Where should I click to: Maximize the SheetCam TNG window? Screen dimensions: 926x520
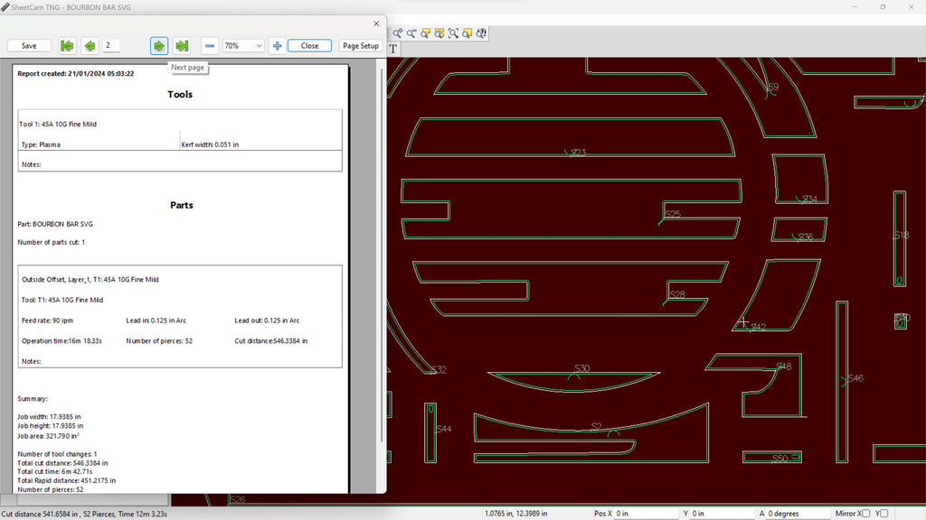[x=883, y=7]
